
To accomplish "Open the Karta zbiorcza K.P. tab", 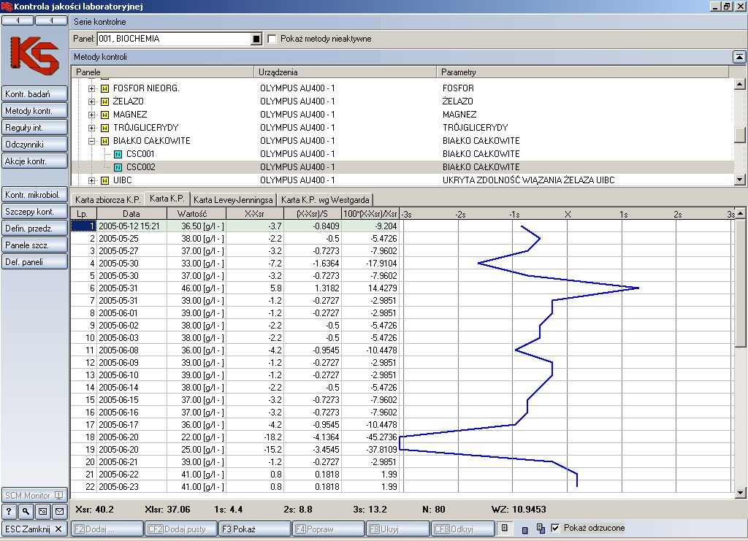I will tap(107, 199).
